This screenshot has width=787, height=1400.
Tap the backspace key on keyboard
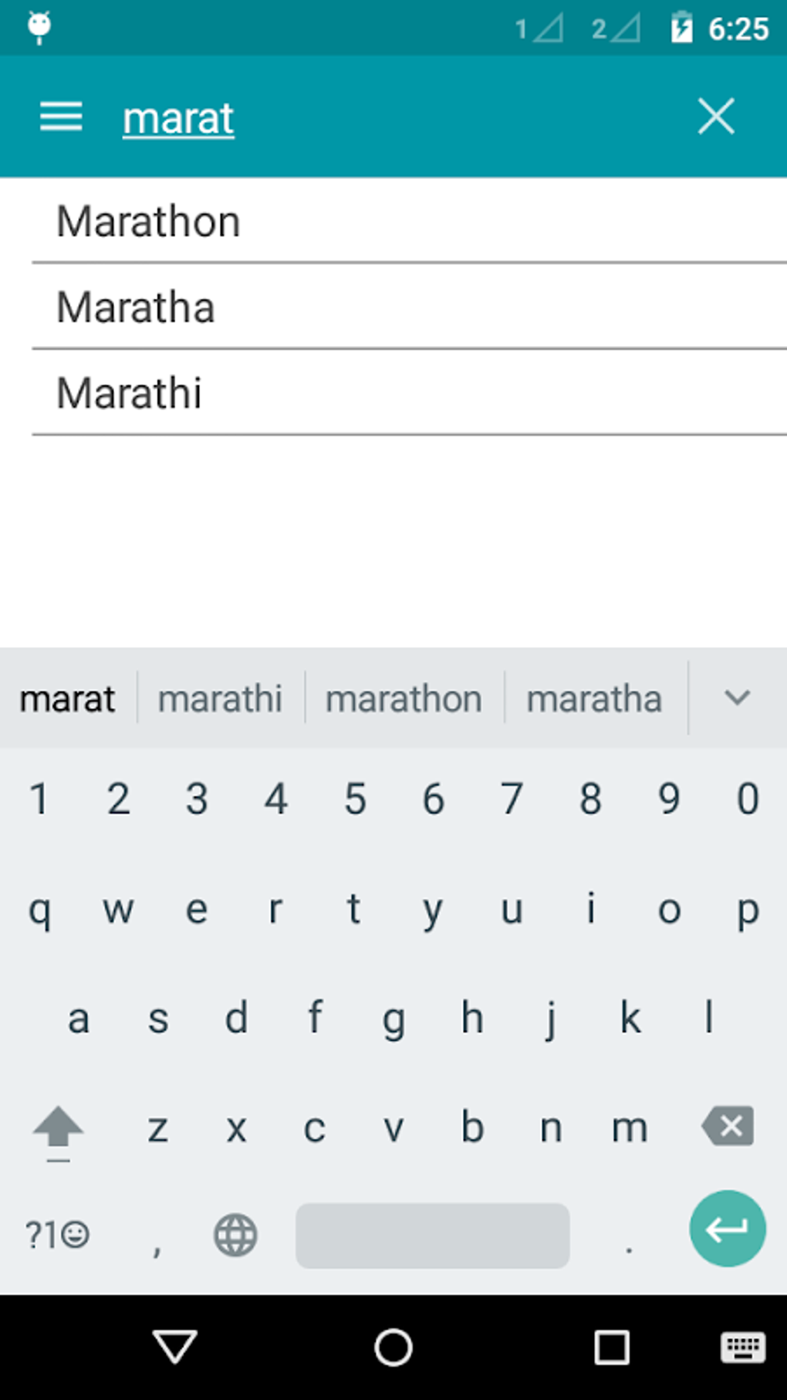point(728,1126)
